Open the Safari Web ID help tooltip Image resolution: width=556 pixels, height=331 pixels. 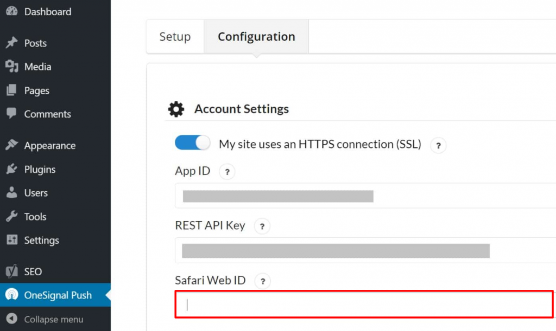coord(263,281)
